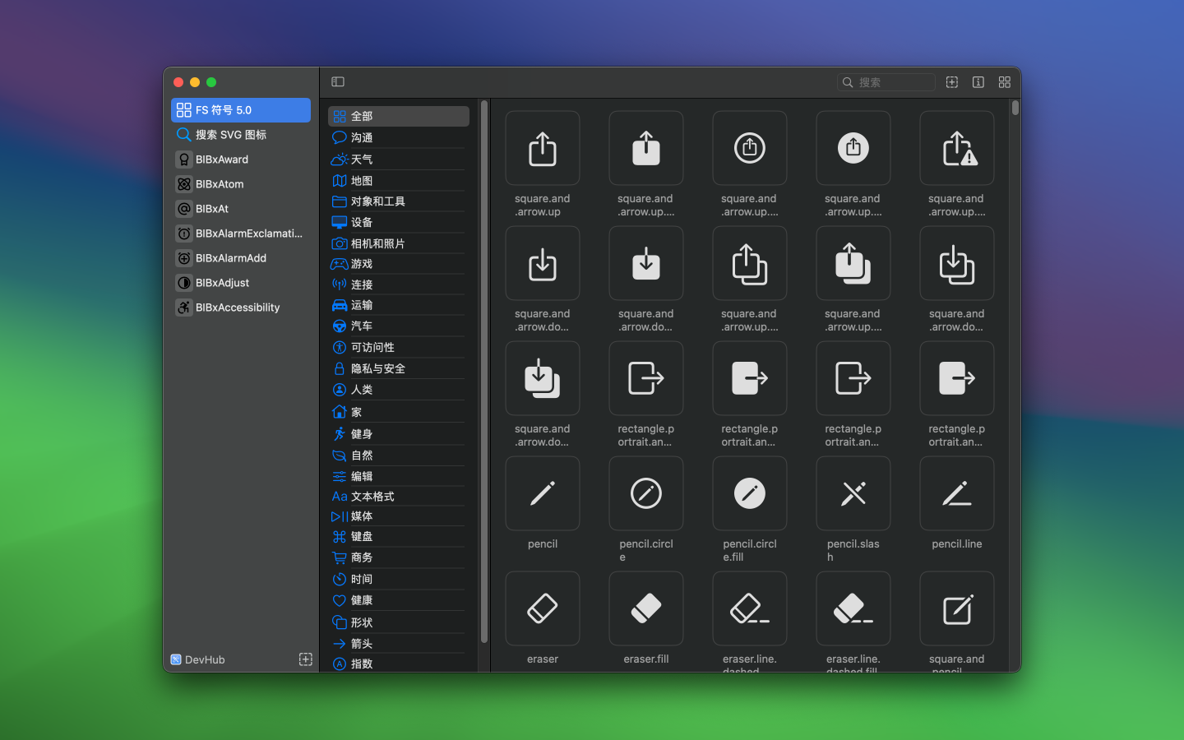Select the pencil.circle symbol
The image size is (1184, 740).
pyautogui.click(x=646, y=493)
